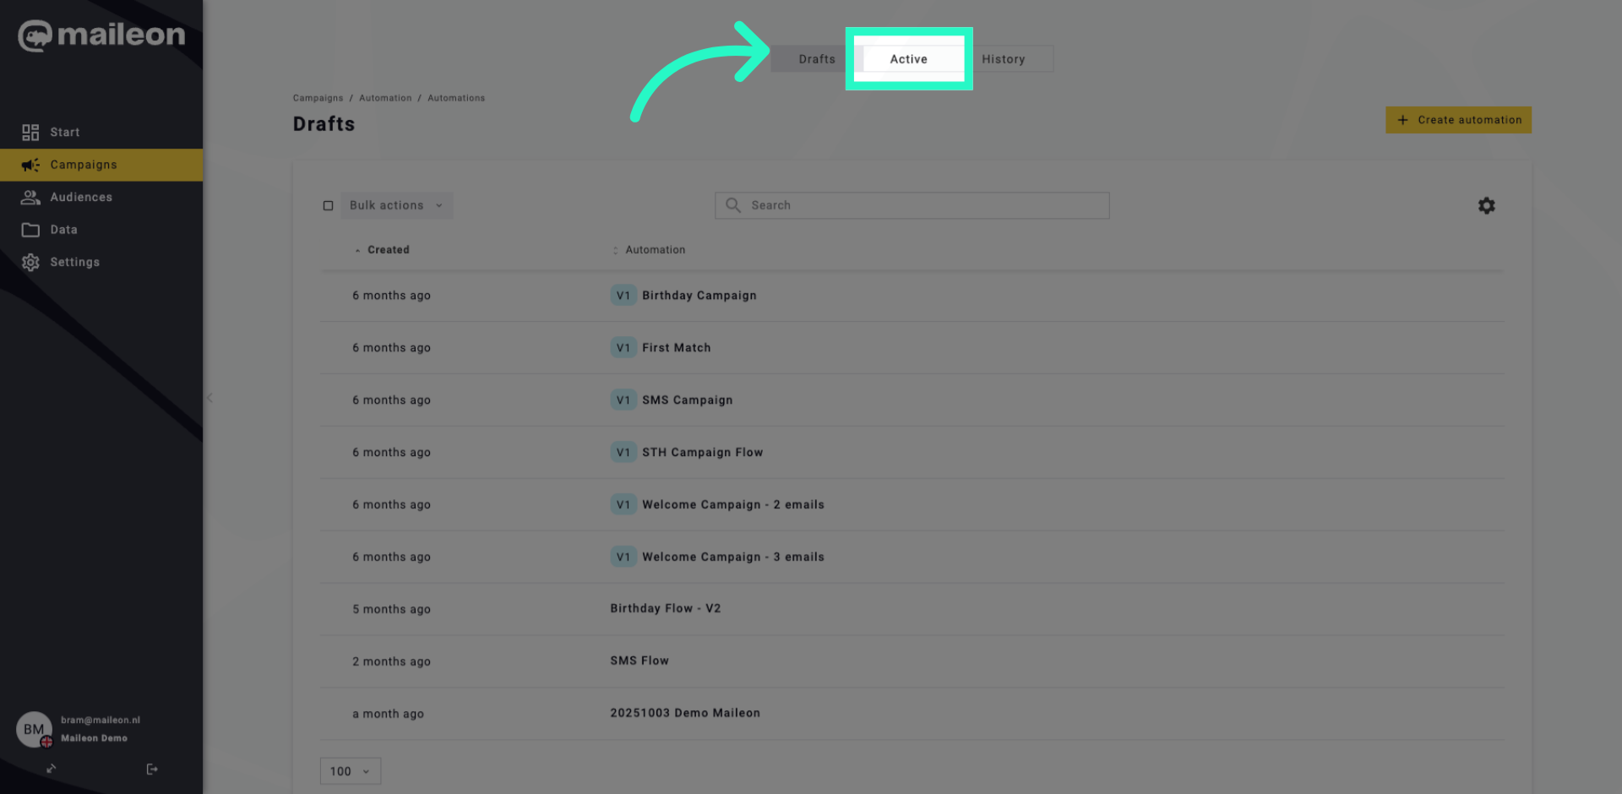
Task: Open the Campaigns section in the sidebar
Action: click(x=83, y=165)
